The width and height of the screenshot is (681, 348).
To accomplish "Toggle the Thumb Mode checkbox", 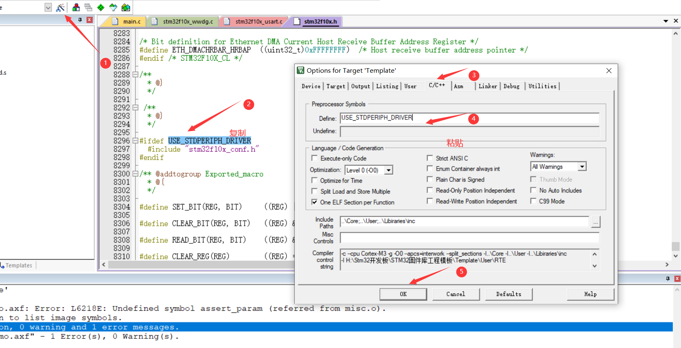I will coord(534,179).
